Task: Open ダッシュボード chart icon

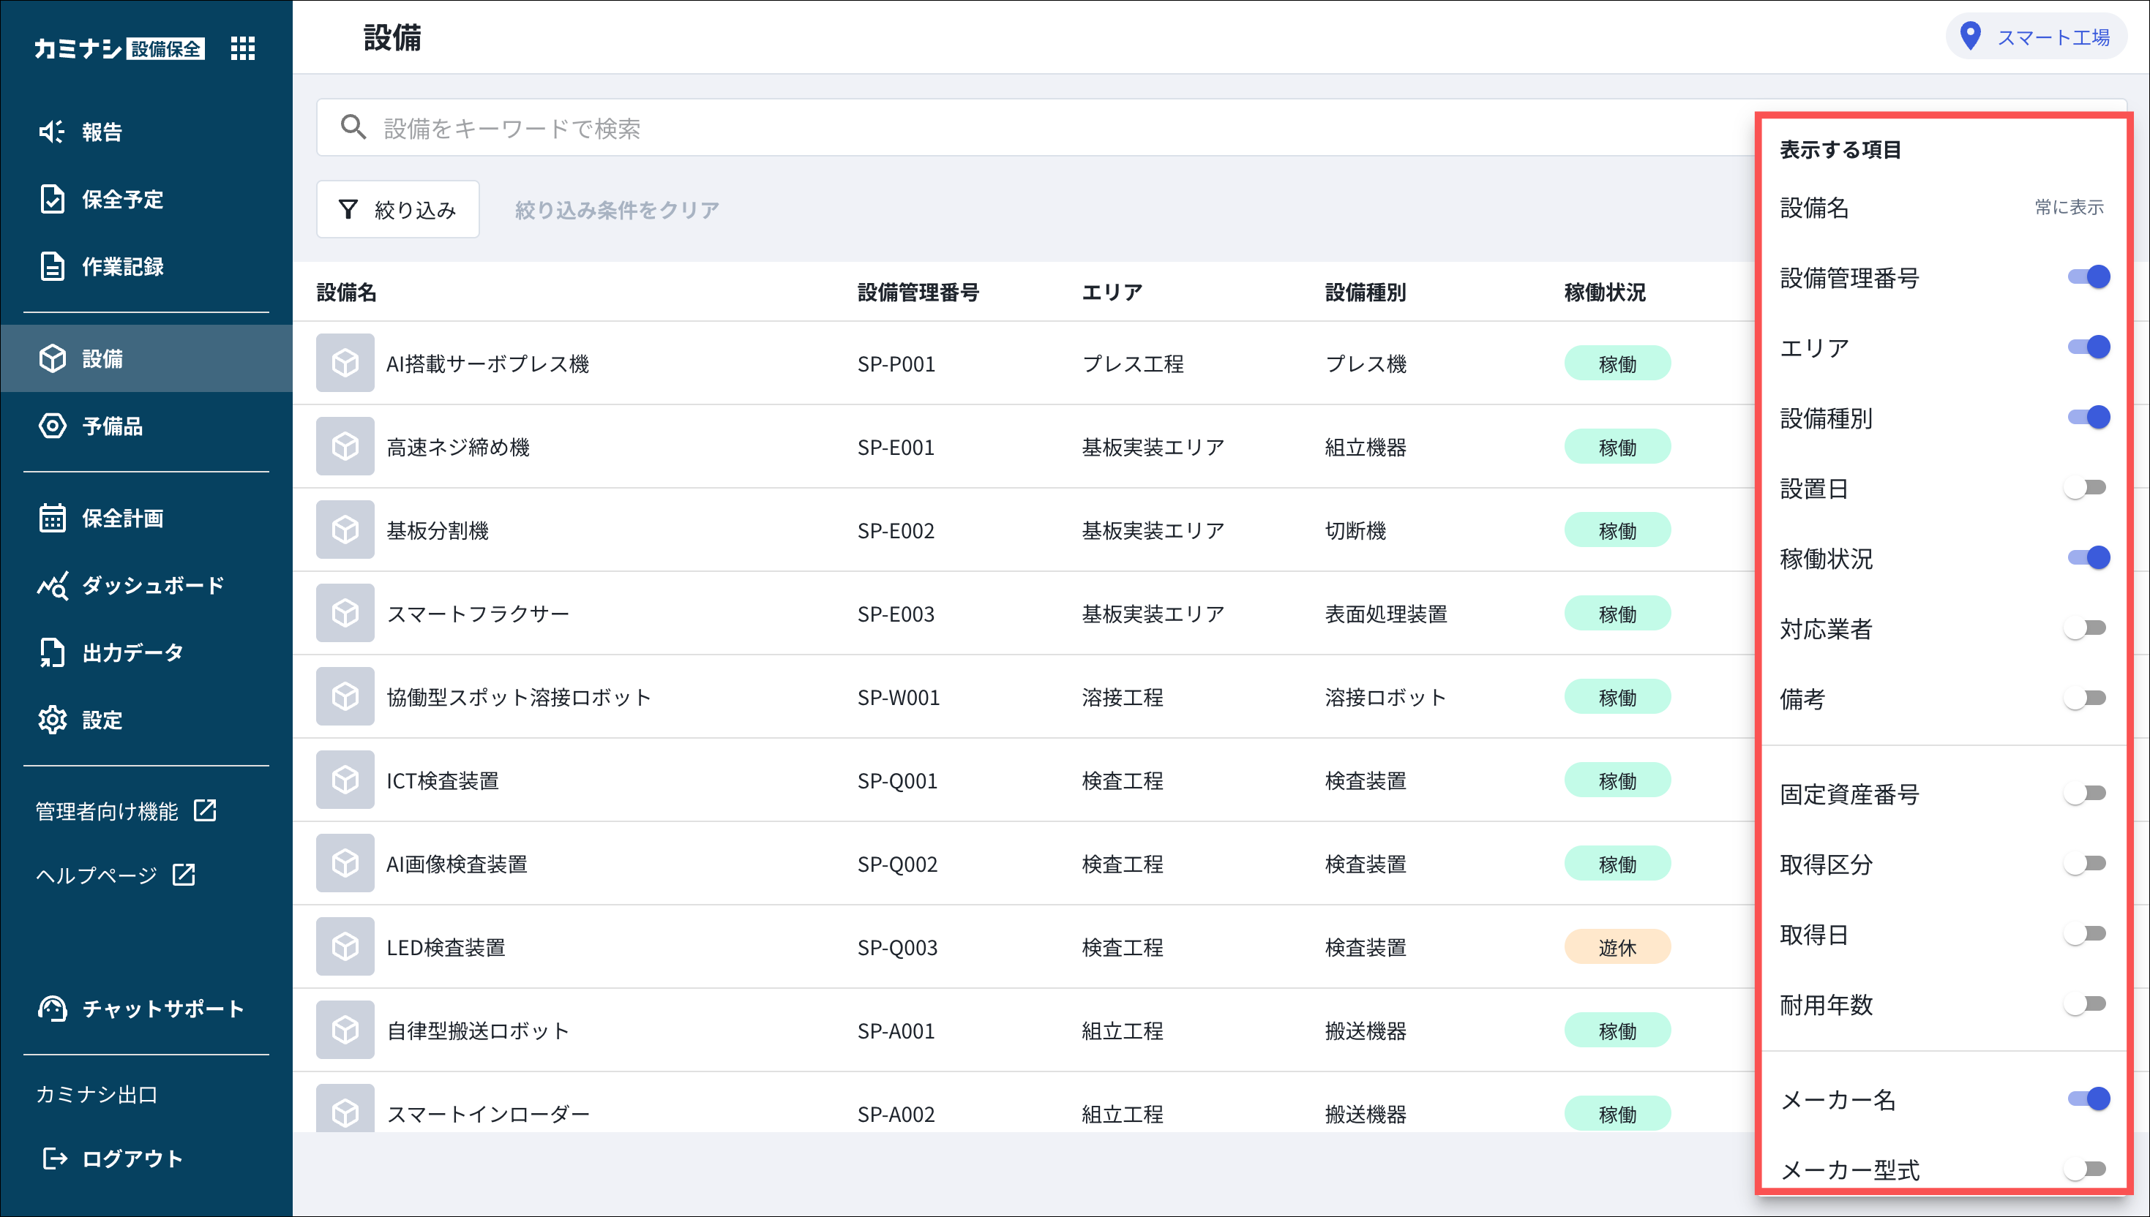Action: point(52,586)
